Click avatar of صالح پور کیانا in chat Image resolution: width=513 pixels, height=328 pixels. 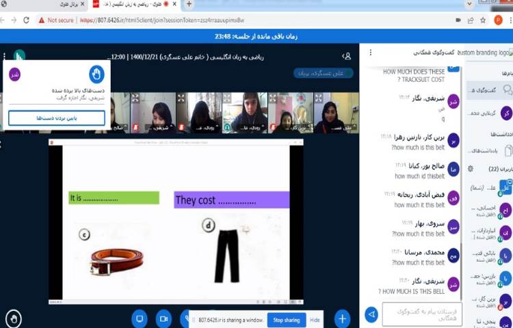point(453,169)
